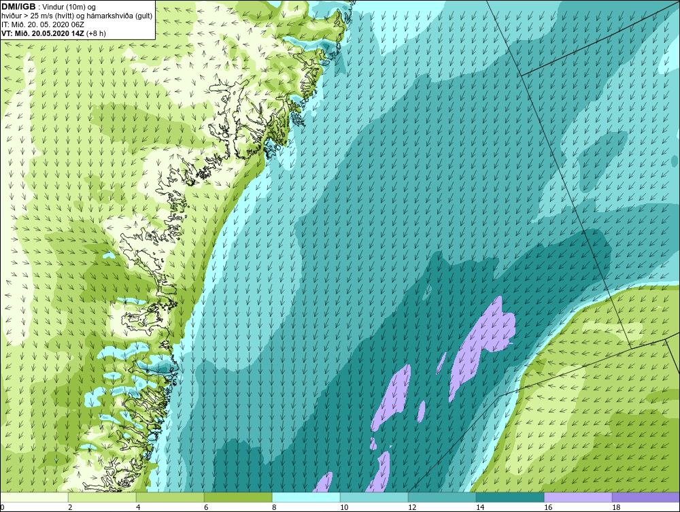
Task: Click the '16' label on the color scale
Action: pos(548,507)
